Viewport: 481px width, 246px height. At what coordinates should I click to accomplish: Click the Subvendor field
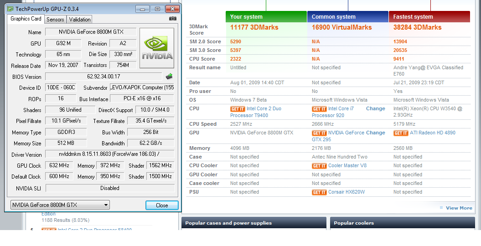pyautogui.click(x=142, y=87)
